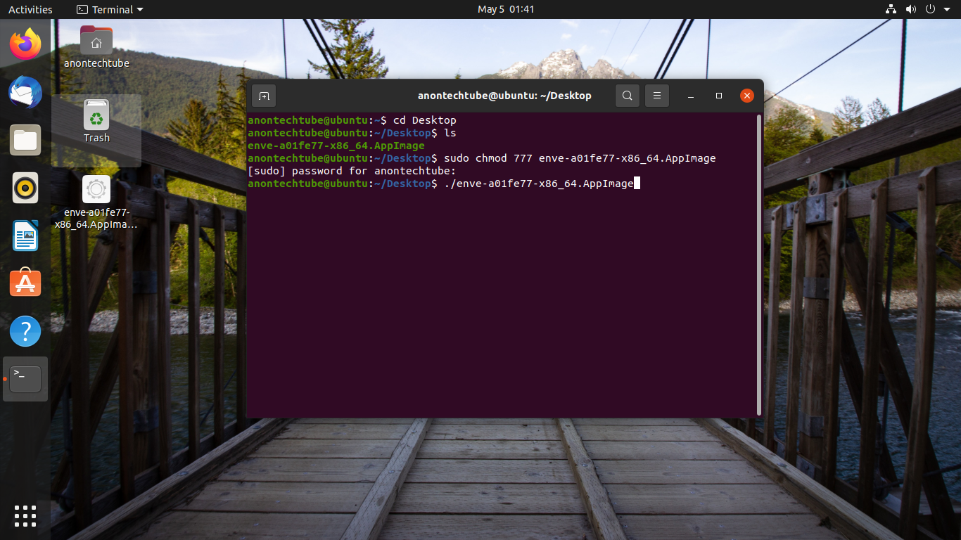Click the Terminal title 'anontechtube@ubuntu: ~/Desktop'

tap(504, 96)
